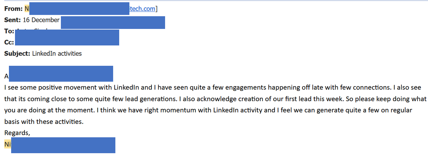Image resolution: width=428 pixels, height=157 pixels.
Task: Click the blue redaction box beside sent date
Action: pyautogui.click(x=113, y=23)
